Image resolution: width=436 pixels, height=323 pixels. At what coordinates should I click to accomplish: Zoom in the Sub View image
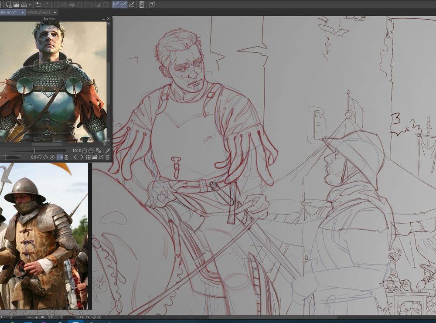point(91,151)
